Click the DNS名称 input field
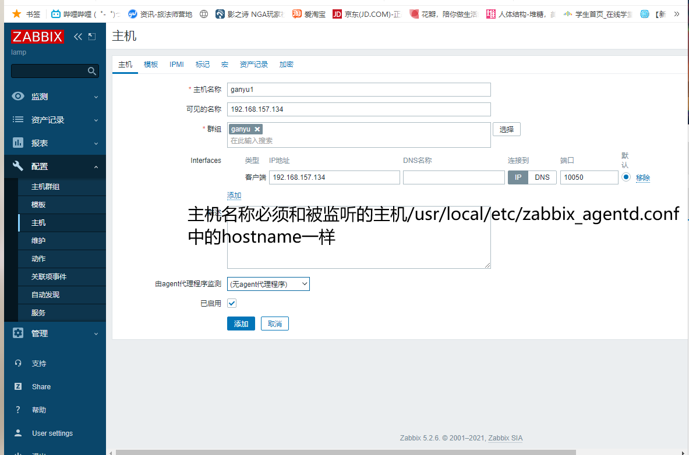The width and height of the screenshot is (689, 455). click(454, 177)
